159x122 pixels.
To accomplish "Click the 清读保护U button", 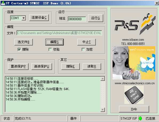I will click(42, 66).
